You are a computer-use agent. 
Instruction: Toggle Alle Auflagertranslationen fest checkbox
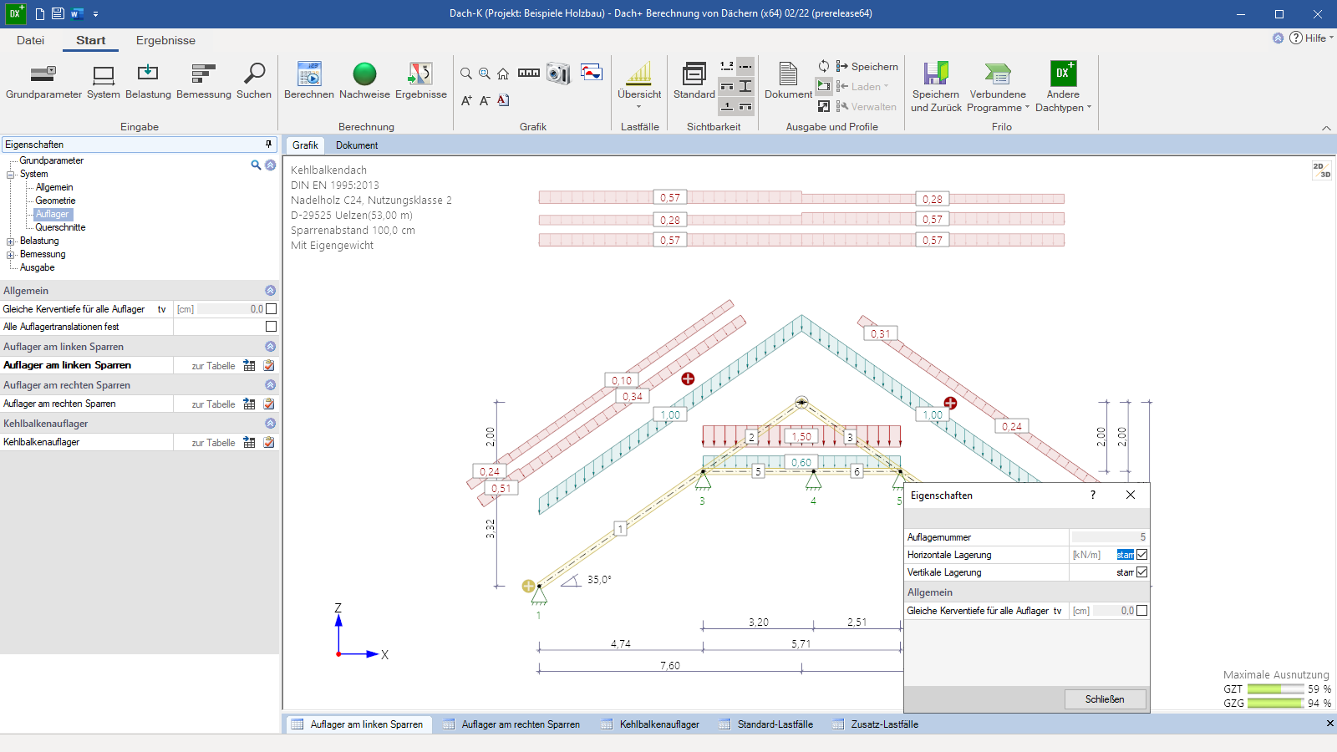(271, 327)
